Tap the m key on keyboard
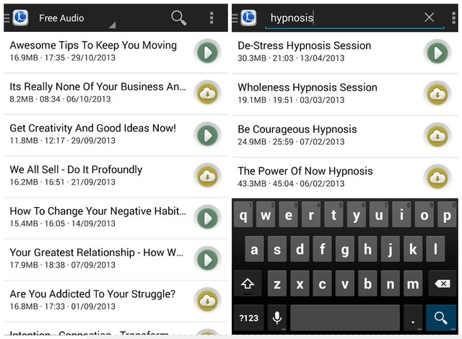This screenshot has width=462, height=339. (413, 283)
